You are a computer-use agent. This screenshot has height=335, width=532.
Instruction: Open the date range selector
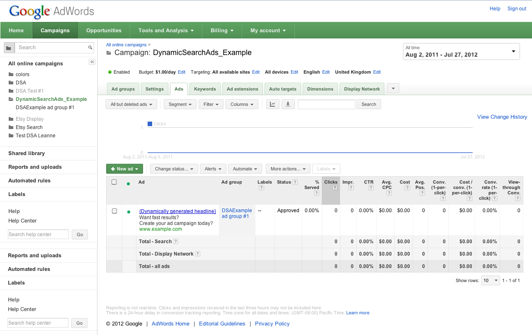(x=461, y=52)
